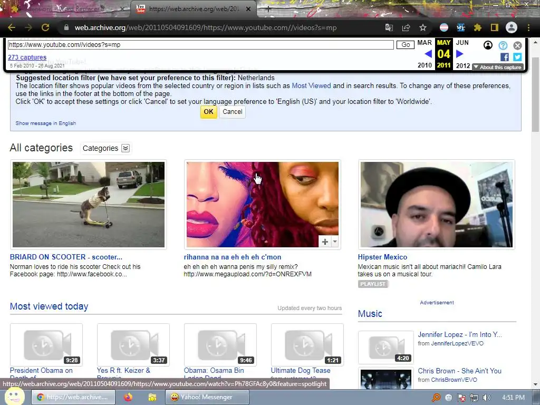Click the browser forward arrow
Image resolution: width=540 pixels, height=405 pixels.
click(28, 27)
